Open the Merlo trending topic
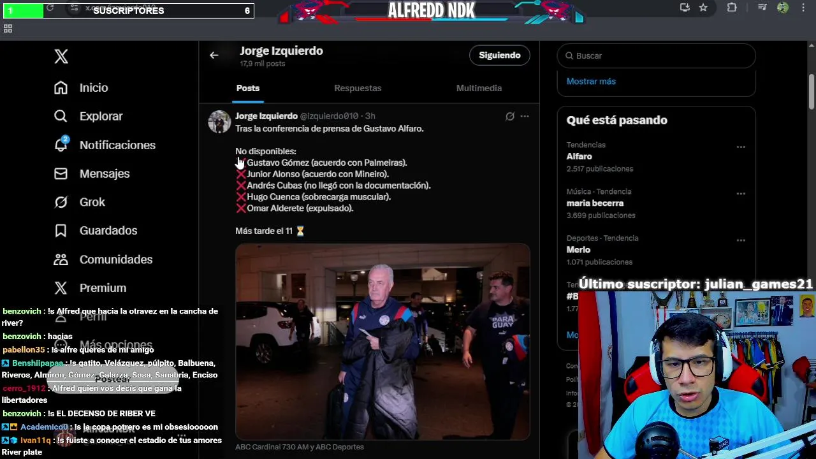This screenshot has height=459, width=816. pos(578,249)
